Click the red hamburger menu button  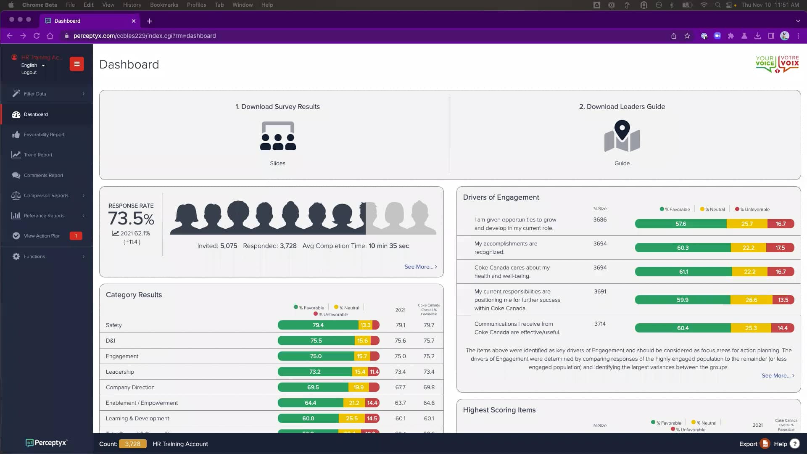pyautogui.click(x=77, y=64)
